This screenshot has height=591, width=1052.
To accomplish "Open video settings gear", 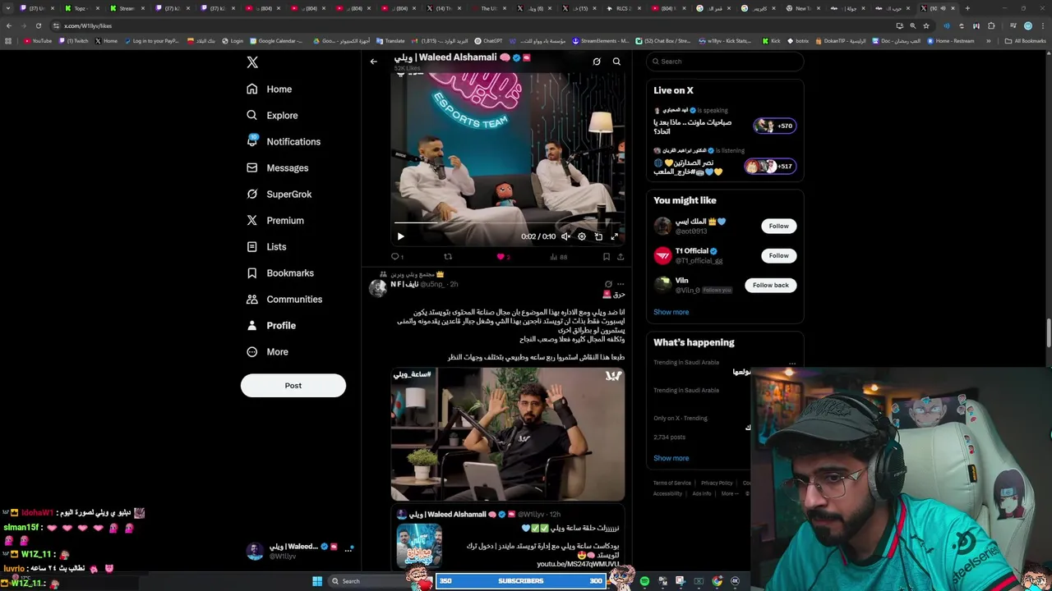I will tap(582, 236).
